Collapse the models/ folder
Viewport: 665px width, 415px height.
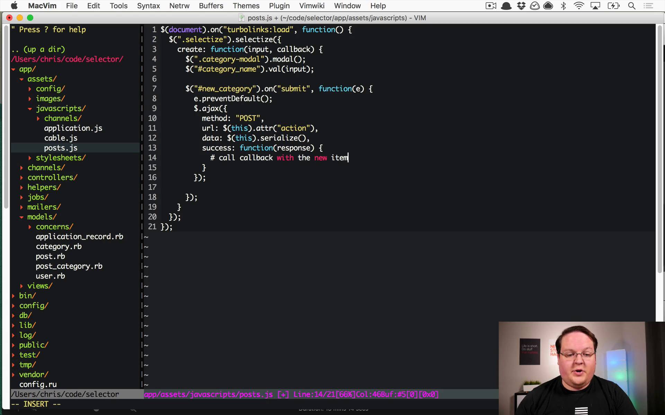(x=21, y=217)
